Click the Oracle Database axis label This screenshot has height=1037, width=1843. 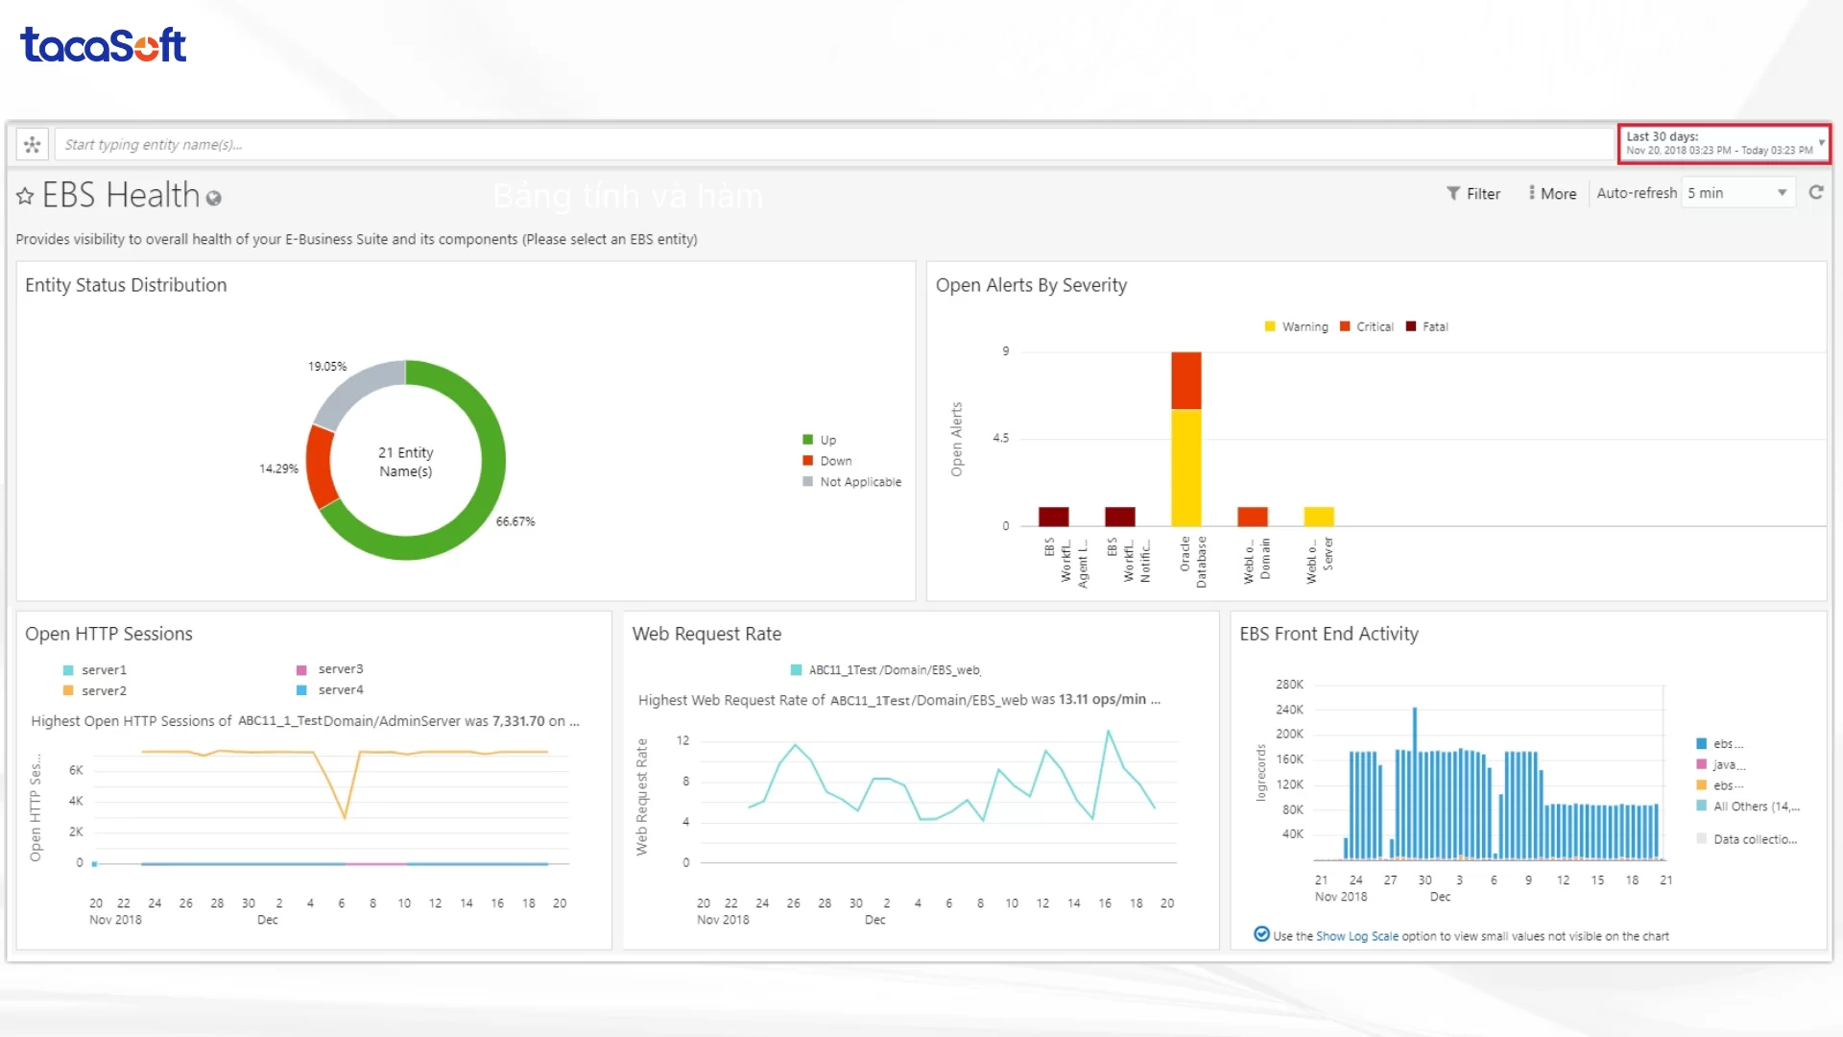coord(1193,562)
